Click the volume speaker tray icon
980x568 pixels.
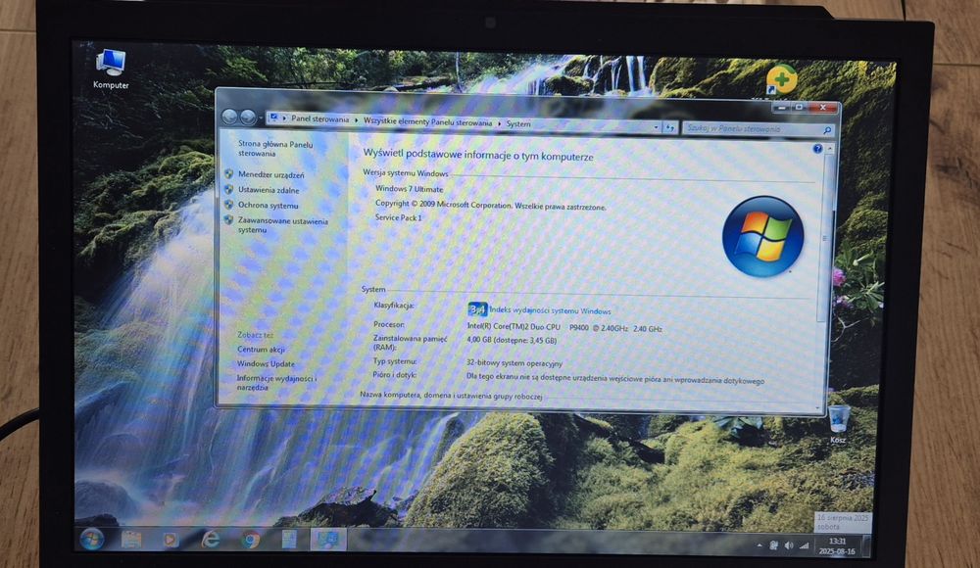[x=789, y=546]
